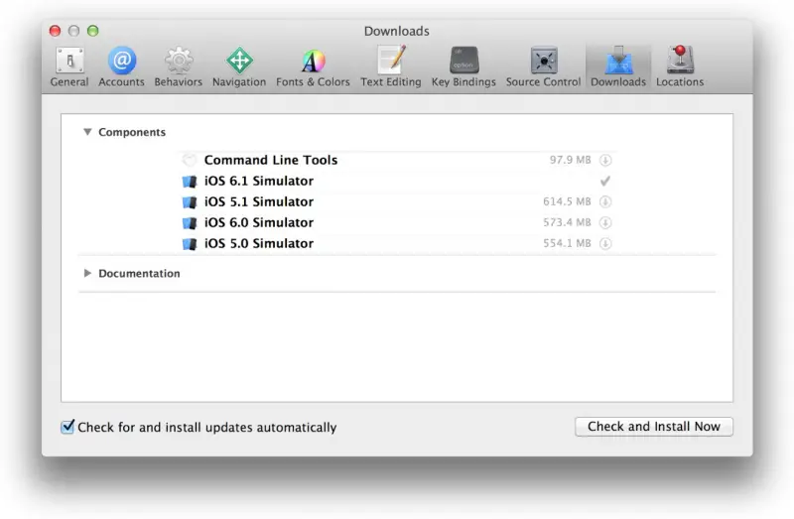Viewport: 794px width, 519px height.
Task: Switch to the Navigation preferences pane
Action: (239, 67)
